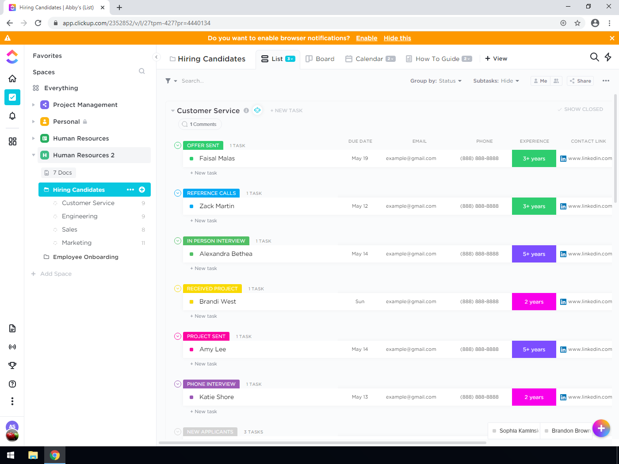Viewport: 619px width, 464px height.
Task: Open the filter dropdown arrow
Action: [176, 81]
